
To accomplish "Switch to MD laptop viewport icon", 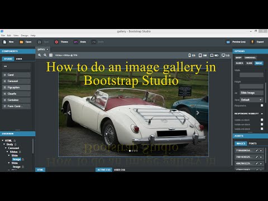I will [x=212, y=55].
